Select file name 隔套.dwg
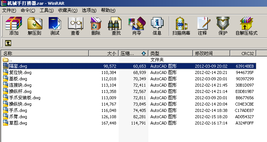The image size is (267, 142). click(x=18, y=66)
